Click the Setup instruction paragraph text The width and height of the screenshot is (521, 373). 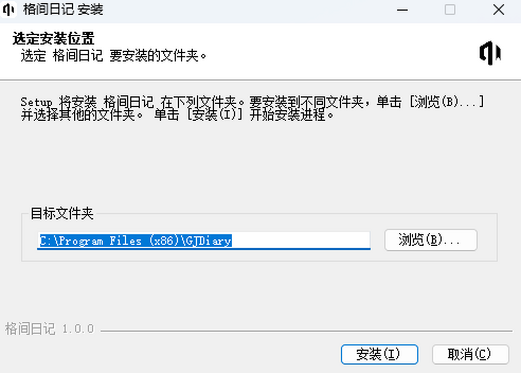[252, 109]
